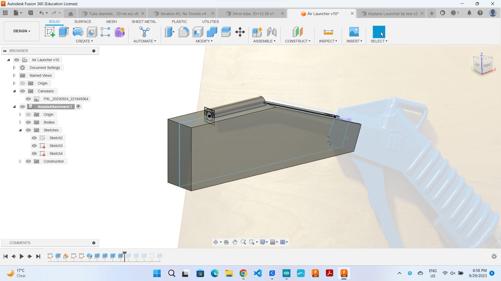Select the Offset Plane construct tool
Viewport: 501px width, 281px height.
click(297, 31)
